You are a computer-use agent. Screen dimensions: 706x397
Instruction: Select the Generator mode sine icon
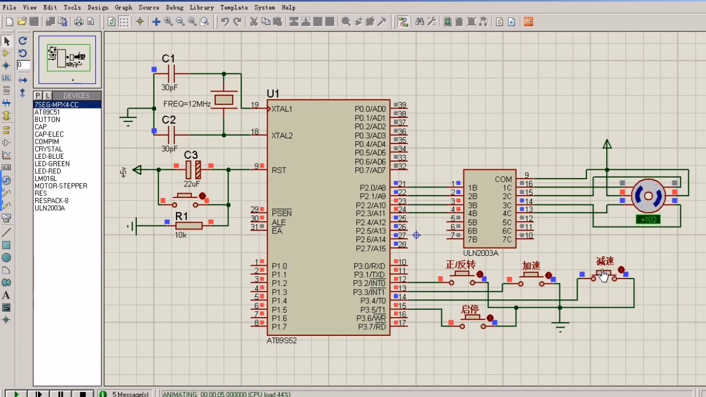click(x=7, y=180)
